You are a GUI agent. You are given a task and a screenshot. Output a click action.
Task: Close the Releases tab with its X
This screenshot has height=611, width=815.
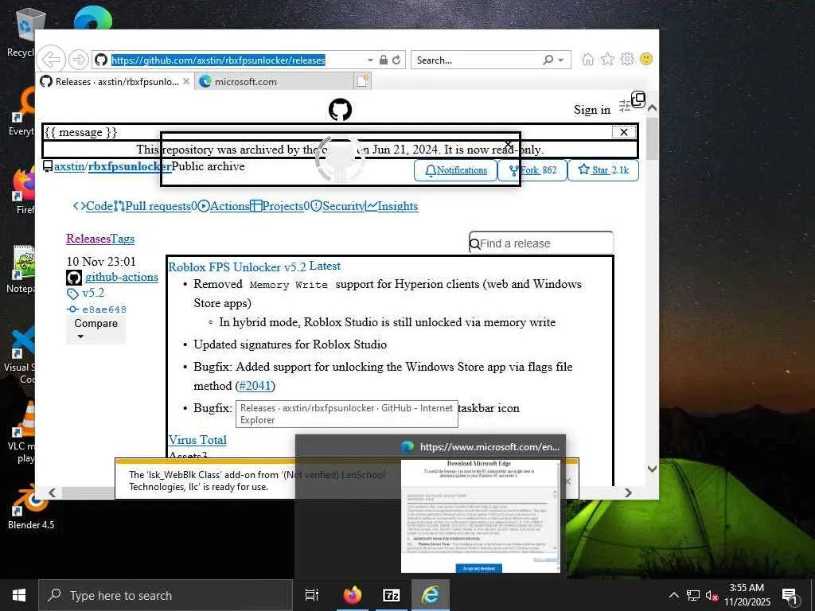click(186, 82)
